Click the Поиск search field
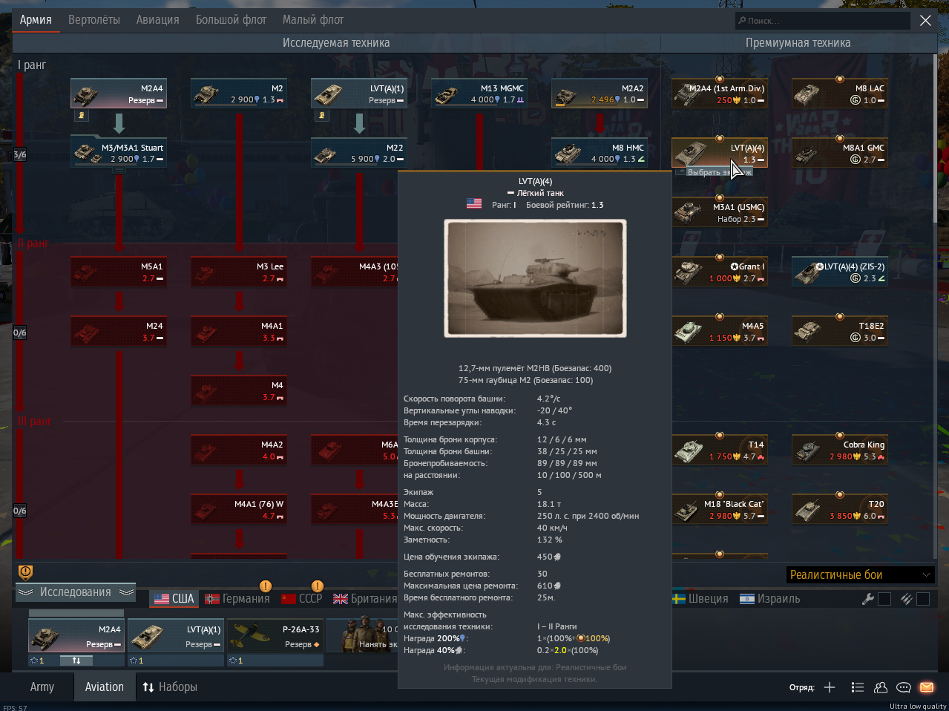This screenshot has width=949, height=711. click(x=822, y=21)
